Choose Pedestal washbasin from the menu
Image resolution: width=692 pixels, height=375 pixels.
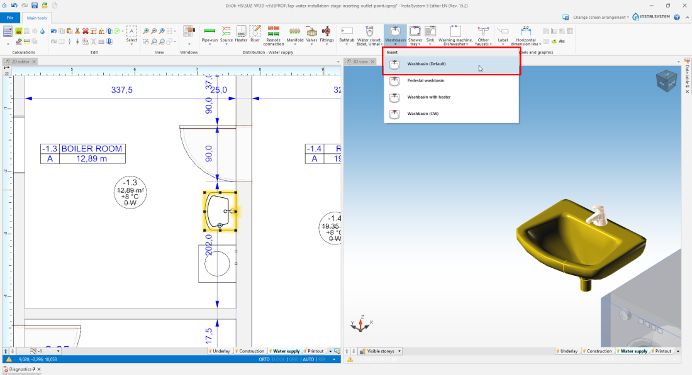(425, 80)
